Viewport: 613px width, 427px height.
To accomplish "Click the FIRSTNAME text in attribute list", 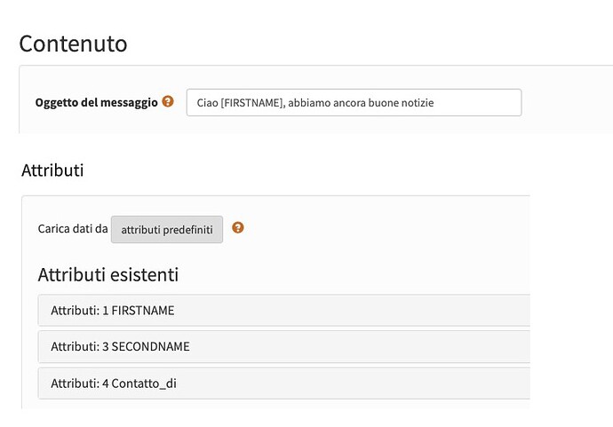I will pyautogui.click(x=143, y=311).
